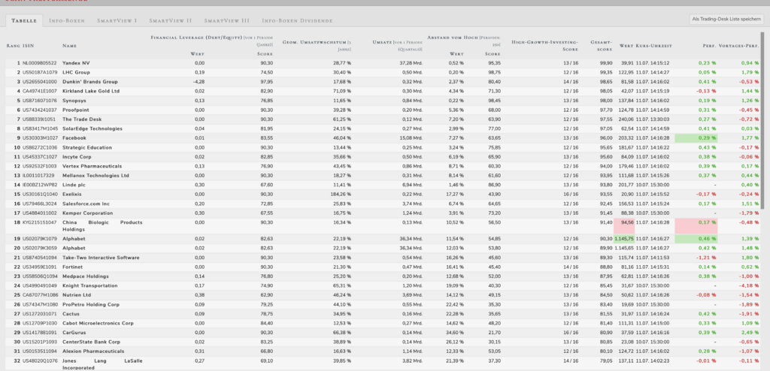Open the Facebook stock entry
The image size is (770, 371).
(x=74, y=138)
